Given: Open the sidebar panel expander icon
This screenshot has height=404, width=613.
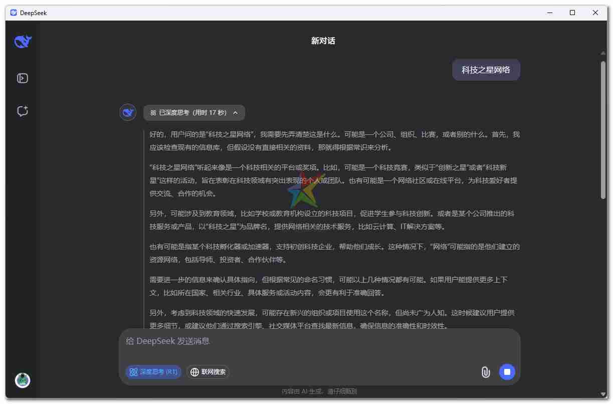Looking at the screenshot, I should [22, 78].
